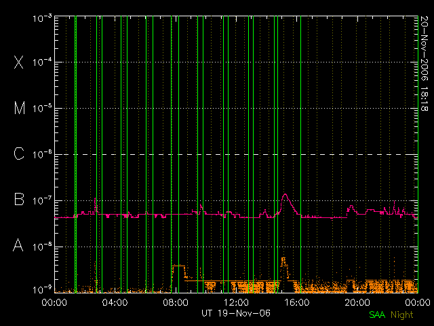Screen dimensions: 434x326
Task: Click the 10^-9 y-axis tick label
Action: coord(42,290)
